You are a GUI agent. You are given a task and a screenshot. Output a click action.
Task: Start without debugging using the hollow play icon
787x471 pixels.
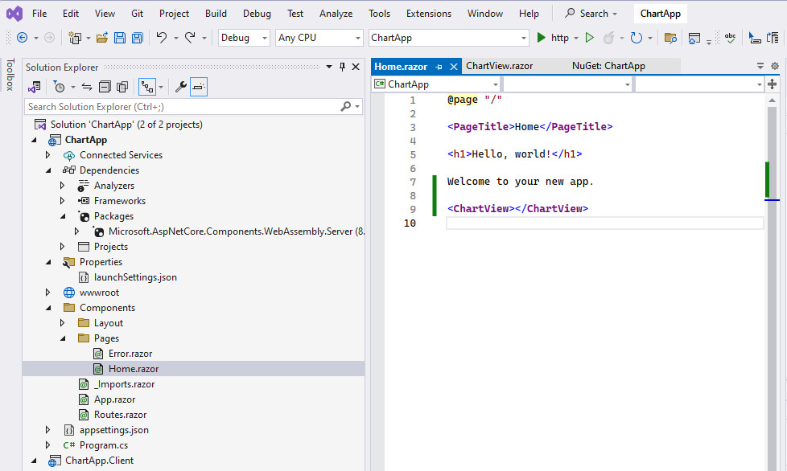coord(590,38)
